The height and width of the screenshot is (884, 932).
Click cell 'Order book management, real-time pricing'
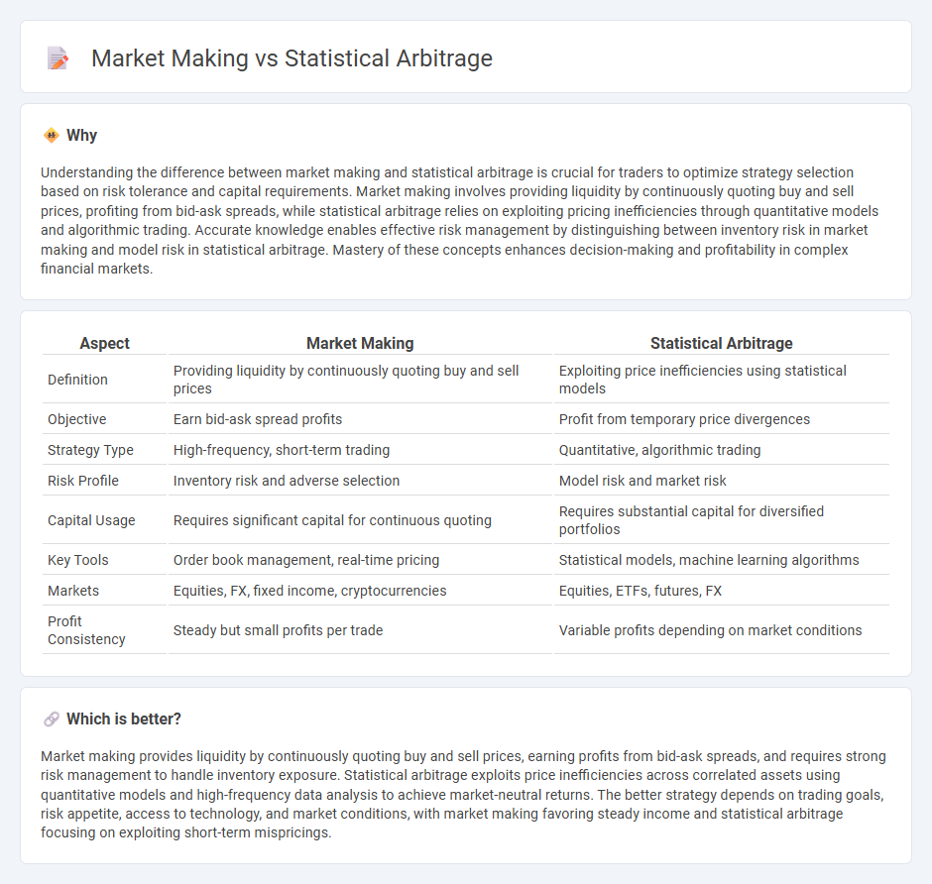360,560
